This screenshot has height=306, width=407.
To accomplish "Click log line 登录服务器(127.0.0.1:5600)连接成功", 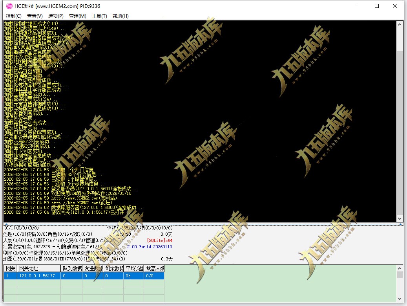I will point(71,189).
